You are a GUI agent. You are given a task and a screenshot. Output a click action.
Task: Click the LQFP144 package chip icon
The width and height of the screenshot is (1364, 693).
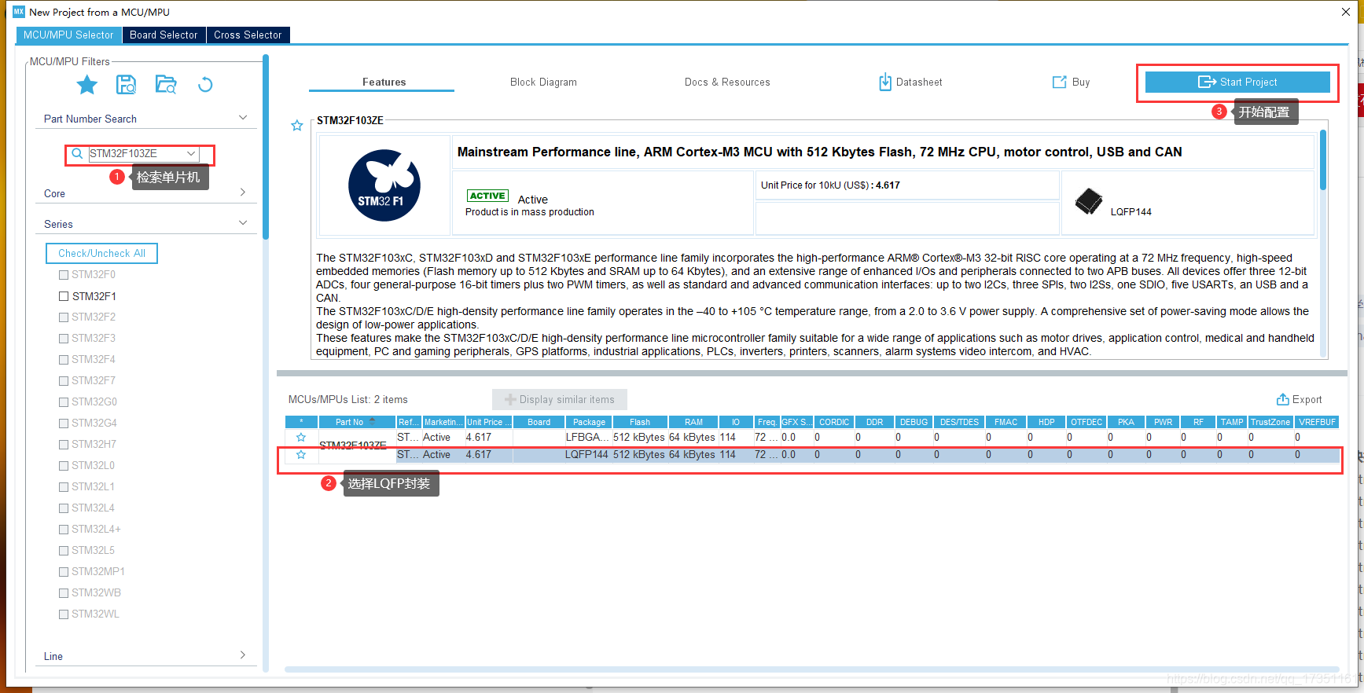point(1089,201)
